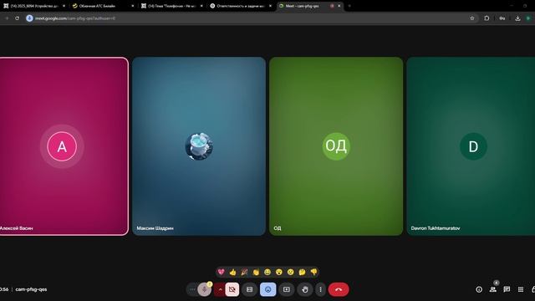Viewport: 535px width, 301px height.
Task: Close the emoji reactions bar toggle
Action: click(x=267, y=289)
